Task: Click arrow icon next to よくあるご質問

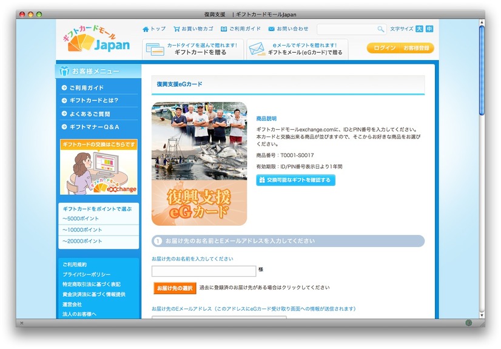Action: coord(64,114)
